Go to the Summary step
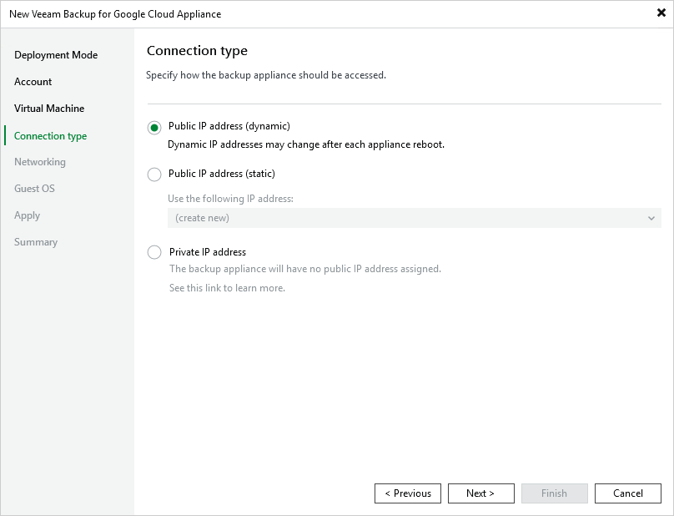674x516 pixels. 36,241
